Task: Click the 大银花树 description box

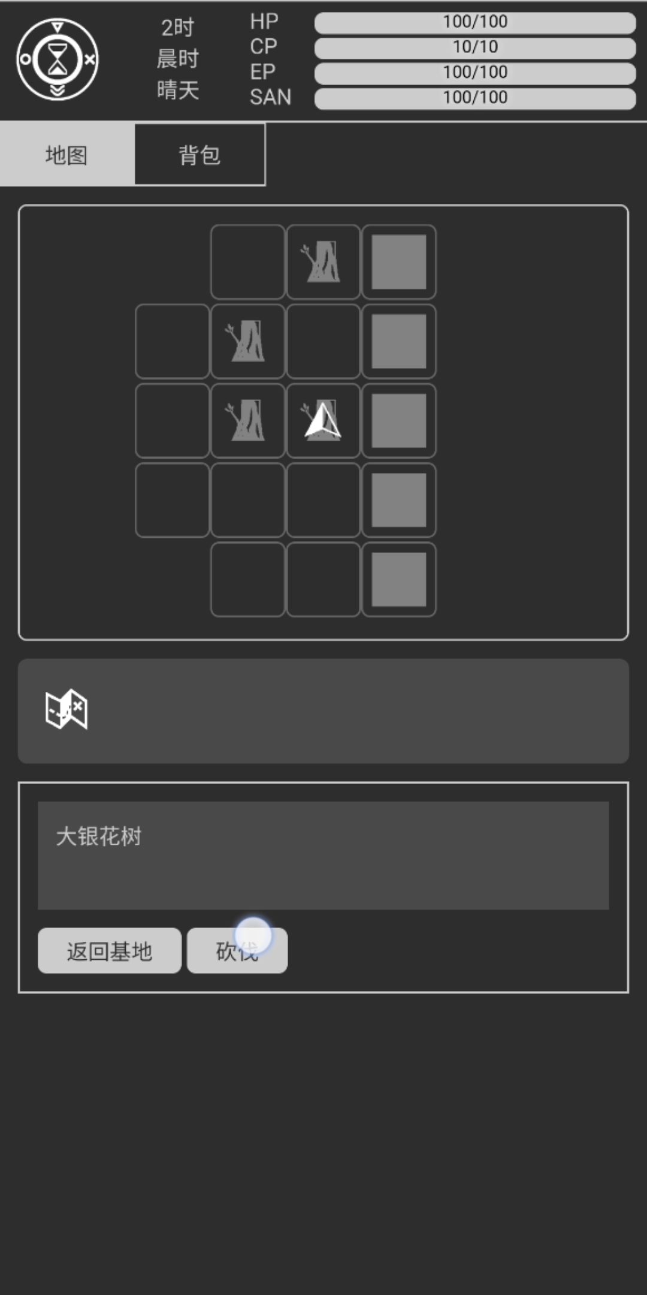Action: [x=323, y=856]
